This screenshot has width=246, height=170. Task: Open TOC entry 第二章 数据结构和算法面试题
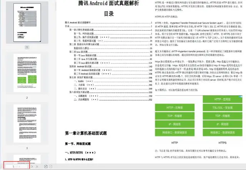click(x=111, y=45)
